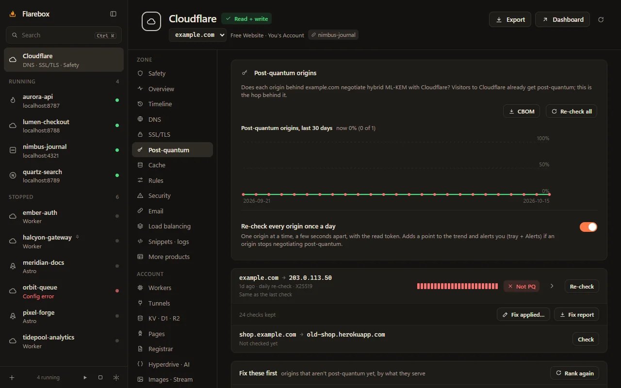Viewport: 621px width, 388px height.
Task: Click the key icon beside Post-quantum origins
Action: point(245,73)
